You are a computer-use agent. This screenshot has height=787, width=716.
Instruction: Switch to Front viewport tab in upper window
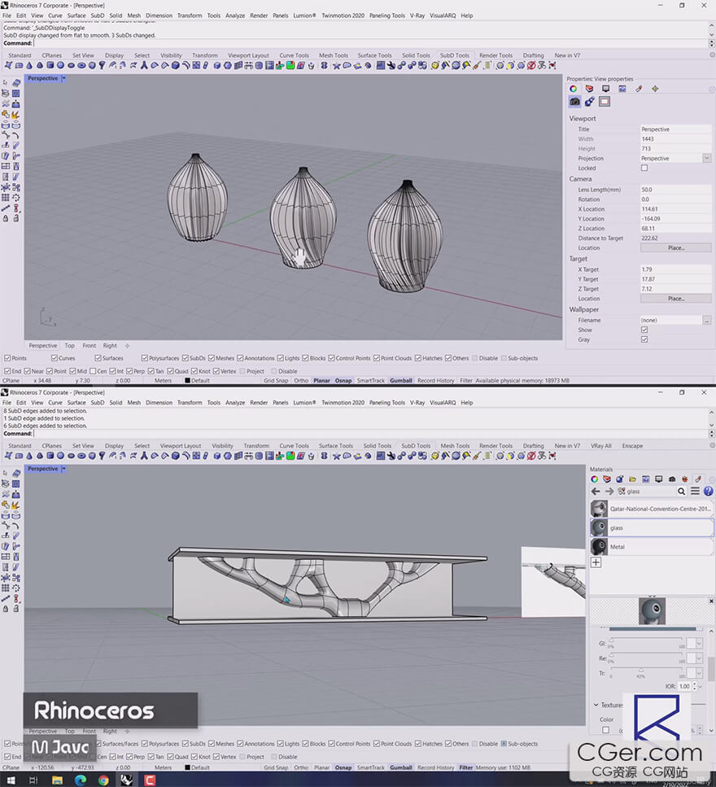click(x=89, y=345)
